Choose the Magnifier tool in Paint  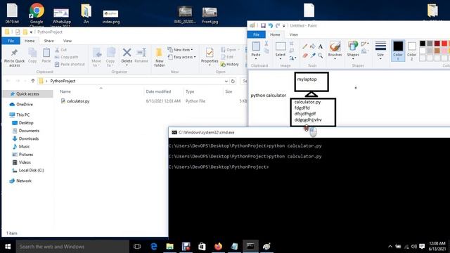(x=321, y=56)
